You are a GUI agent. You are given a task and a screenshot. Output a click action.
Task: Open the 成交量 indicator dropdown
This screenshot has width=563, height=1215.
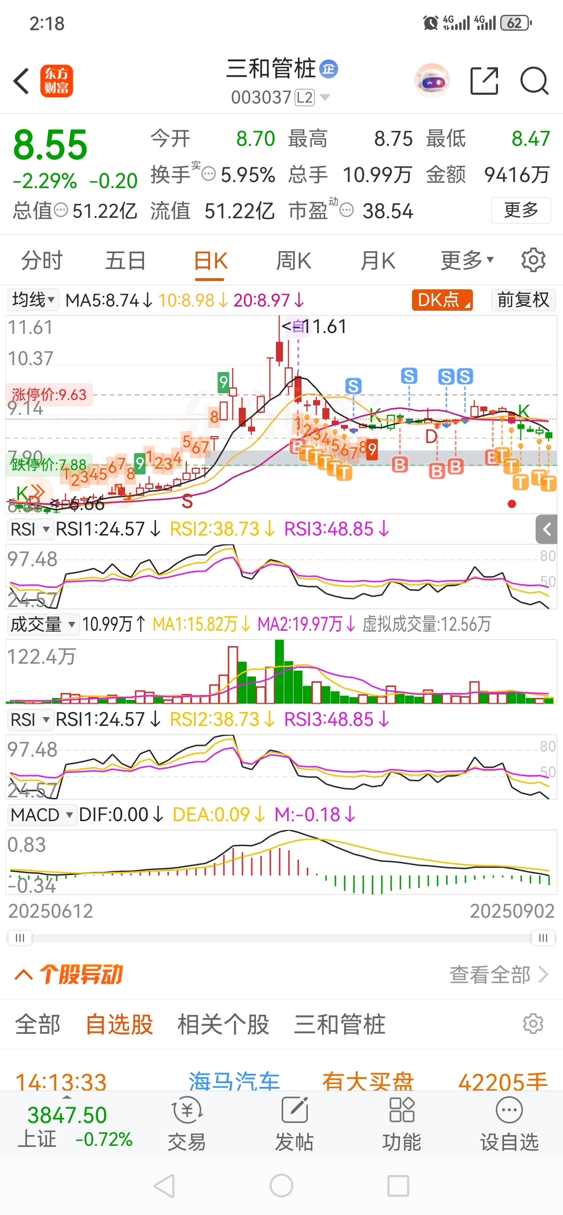43,625
